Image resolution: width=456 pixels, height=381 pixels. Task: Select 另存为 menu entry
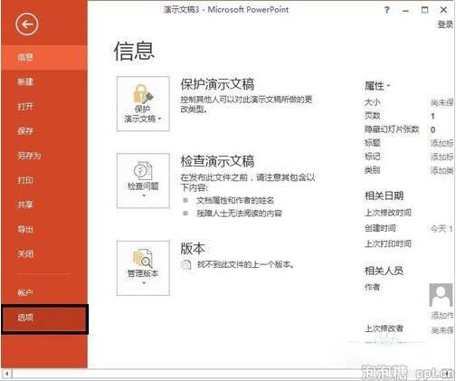[44, 156]
